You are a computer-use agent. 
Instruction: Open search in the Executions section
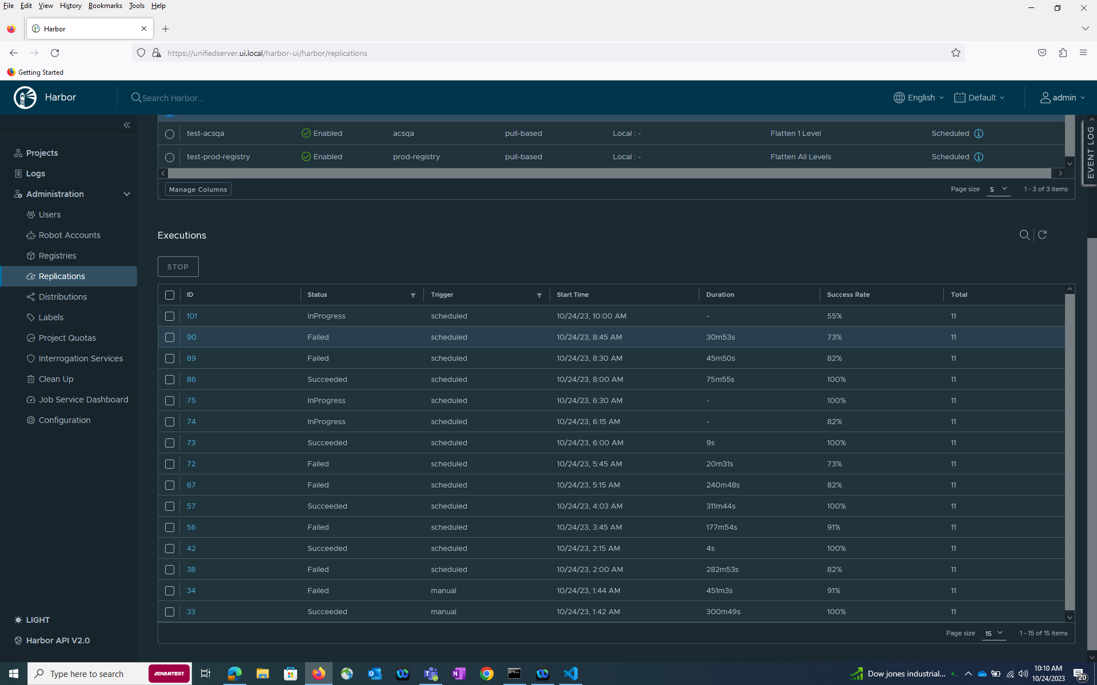[x=1024, y=235]
